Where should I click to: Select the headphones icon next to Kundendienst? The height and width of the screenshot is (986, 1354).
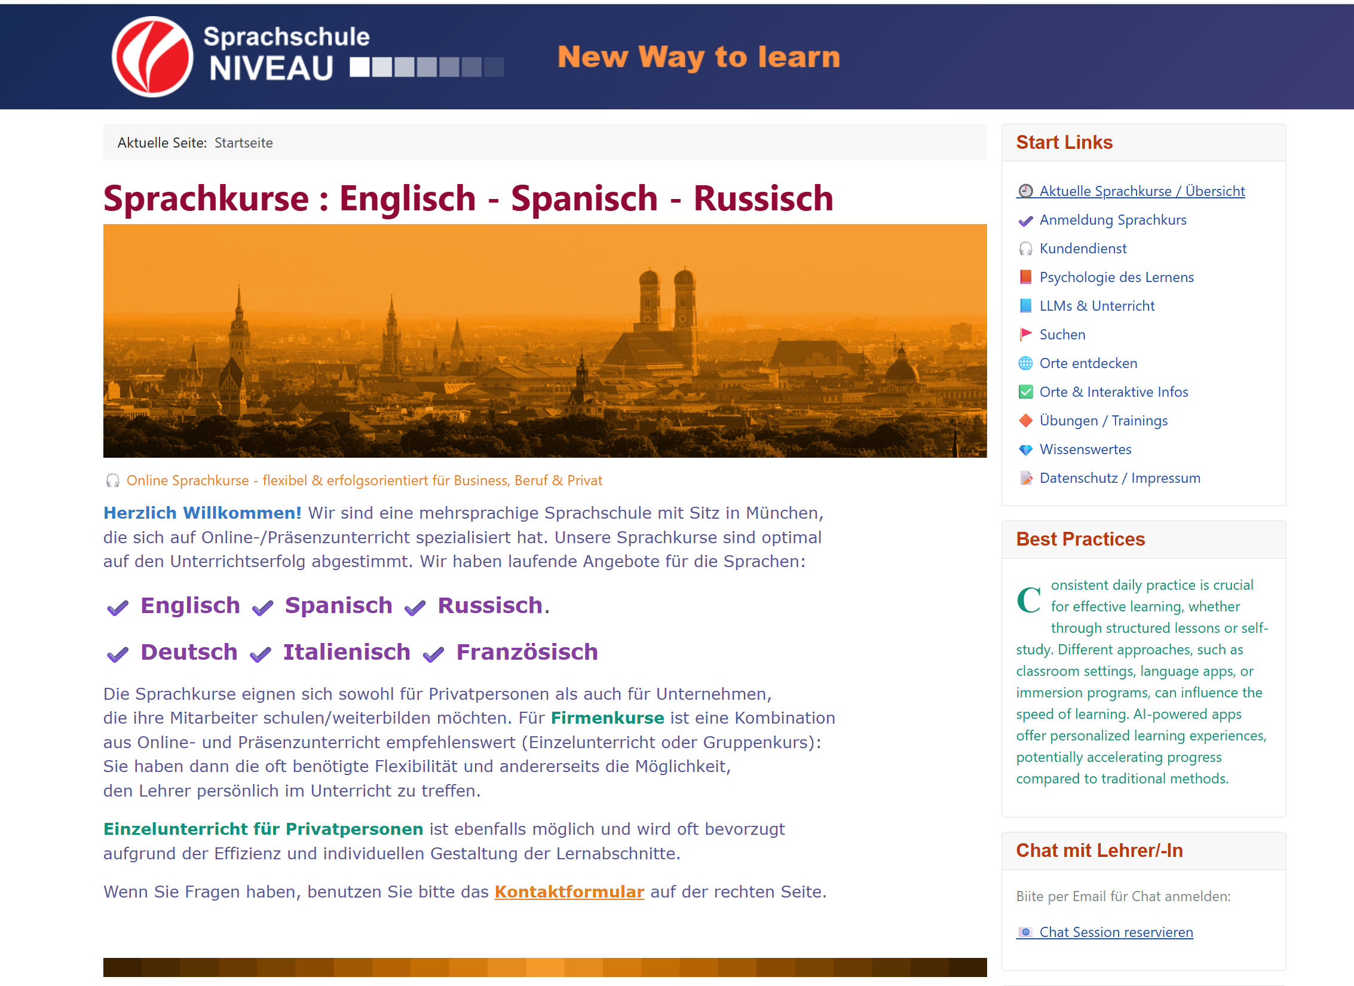coord(1025,249)
